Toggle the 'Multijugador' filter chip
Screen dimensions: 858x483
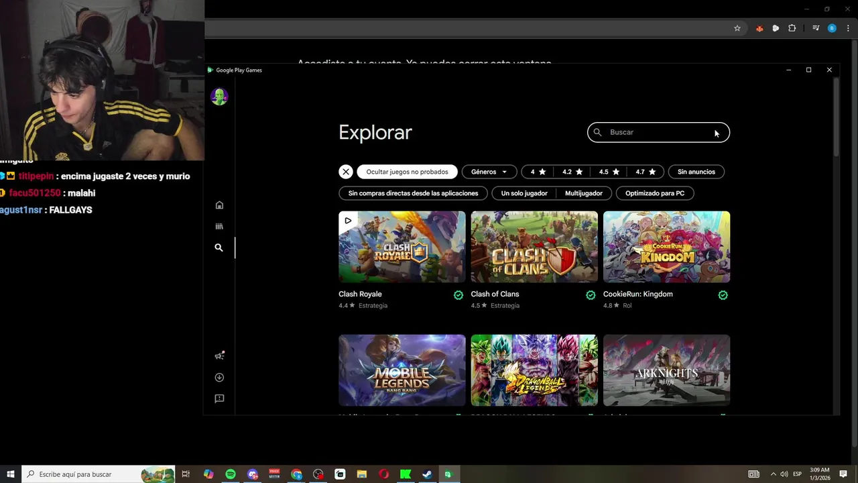[584, 193]
